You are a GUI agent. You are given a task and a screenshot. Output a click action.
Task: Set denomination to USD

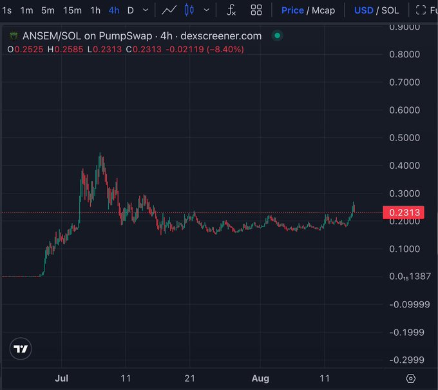click(364, 10)
